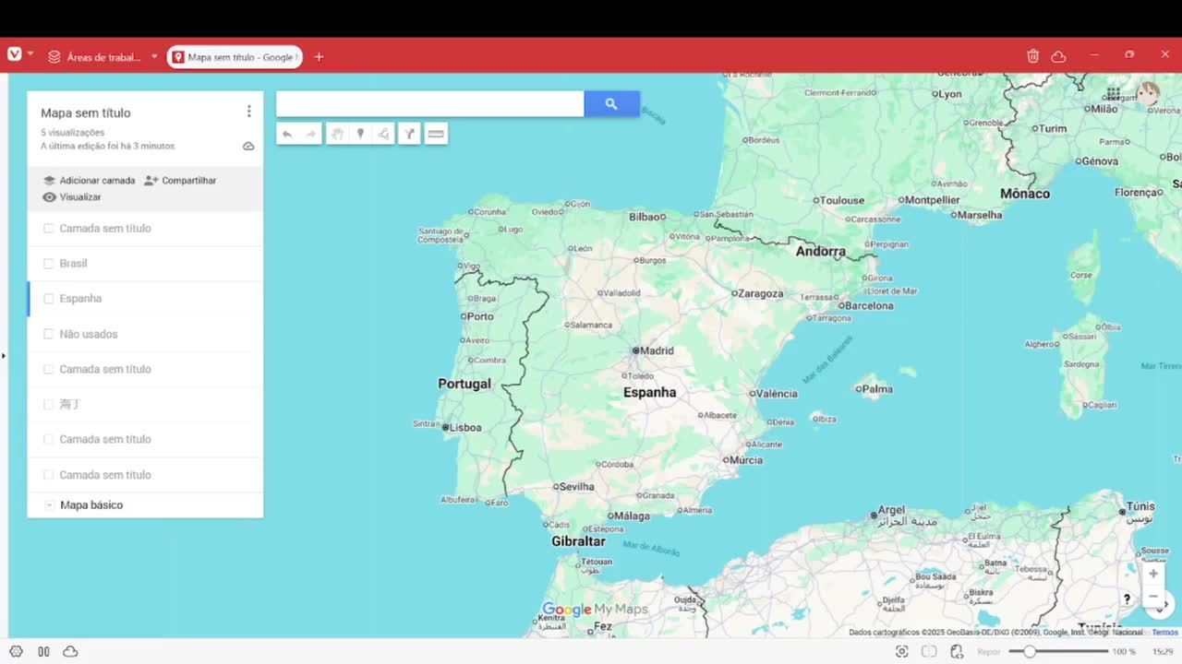
Task: Click the page zoom slider handle
Action: coord(1029,651)
